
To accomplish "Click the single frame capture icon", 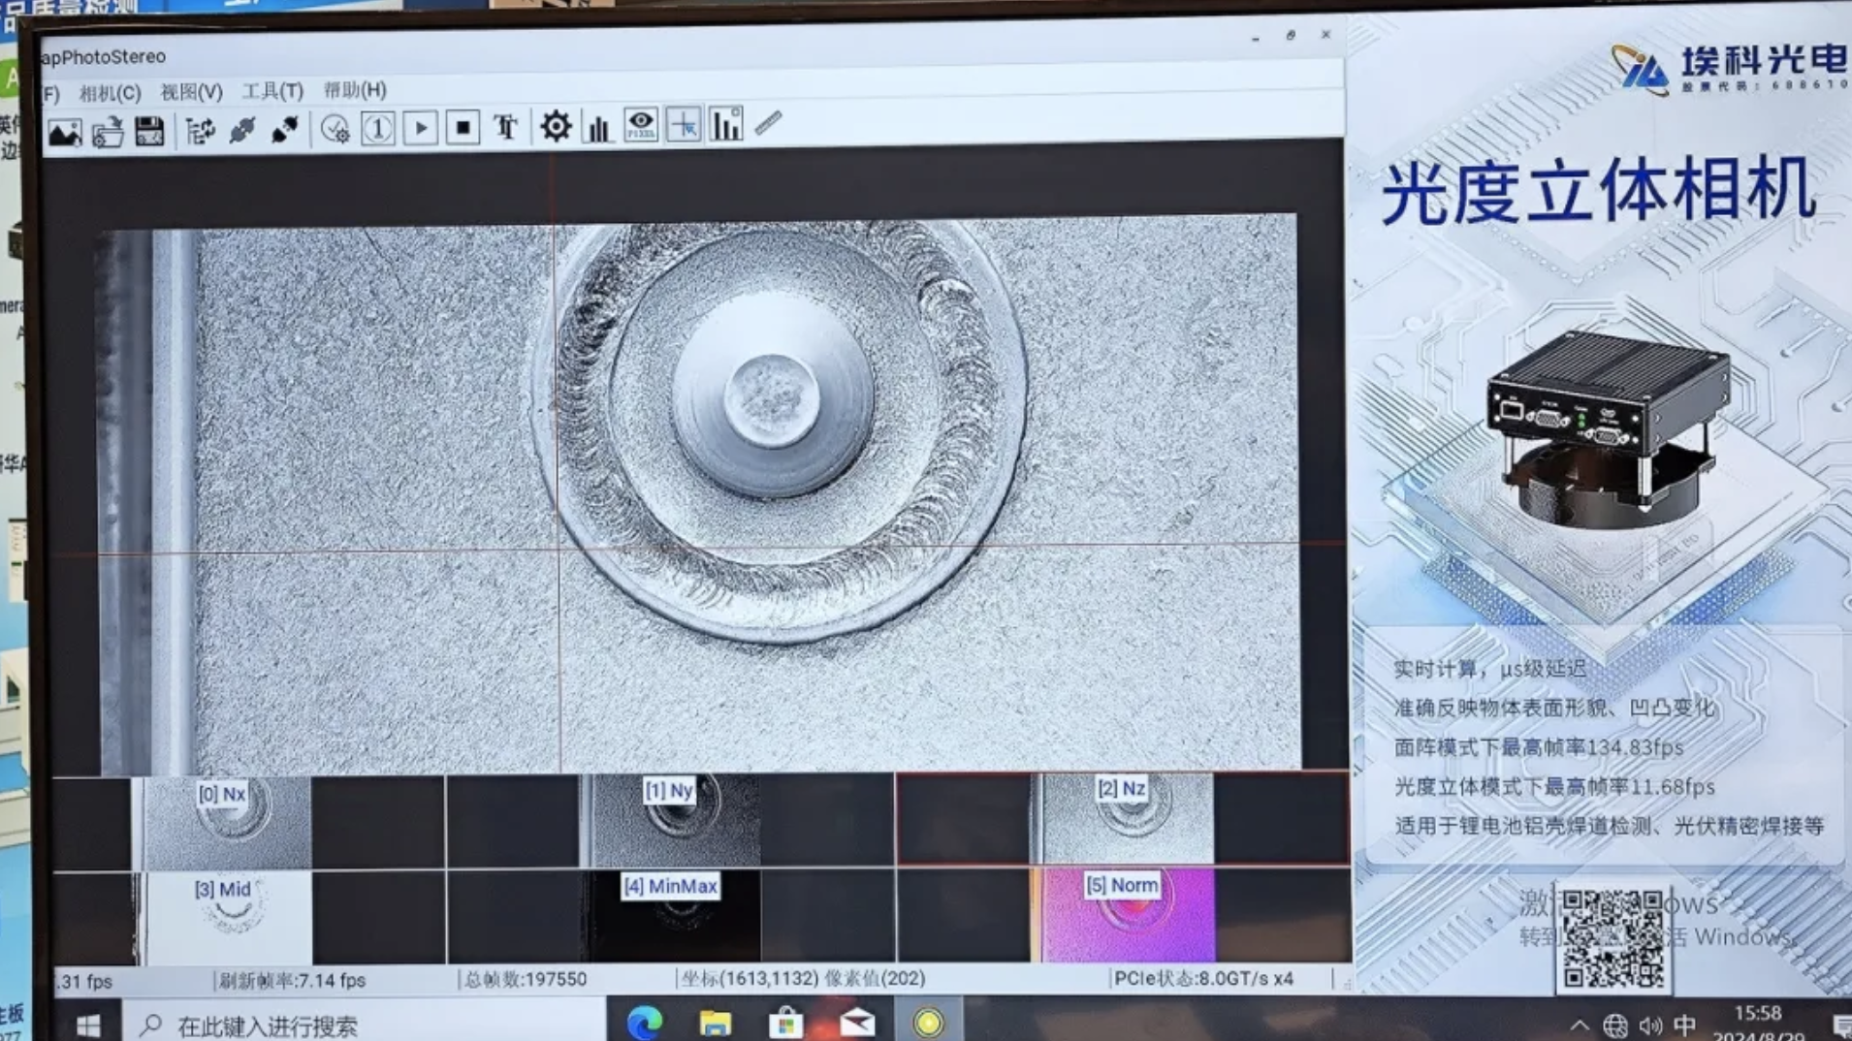I will tap(377, 128).
